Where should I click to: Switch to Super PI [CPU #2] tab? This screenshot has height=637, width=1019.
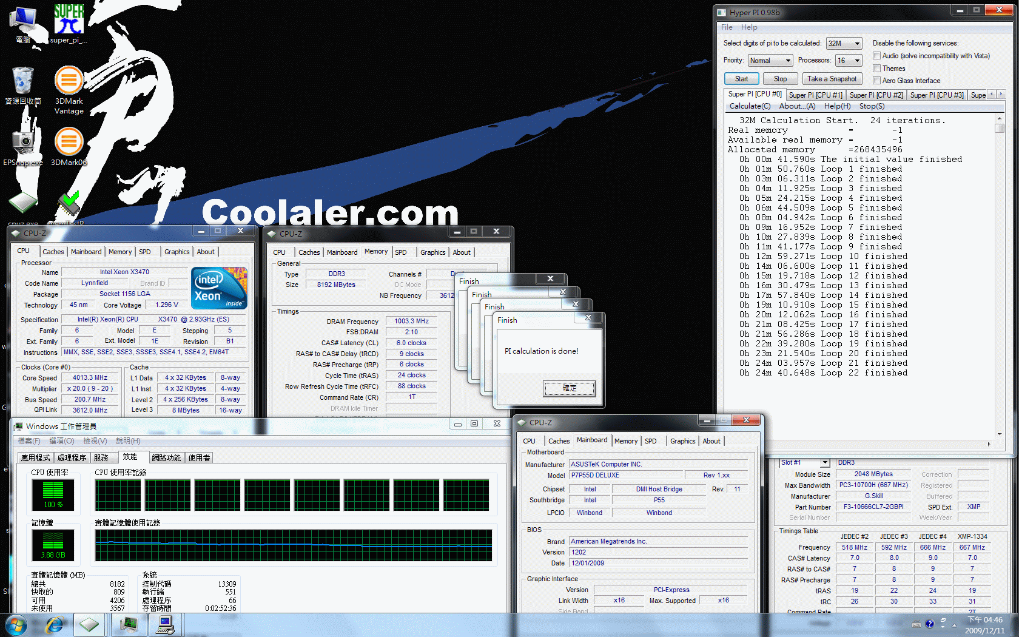pos(876,95)
